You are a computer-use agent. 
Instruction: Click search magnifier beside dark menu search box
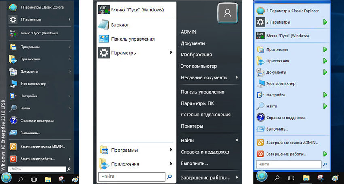69,169
